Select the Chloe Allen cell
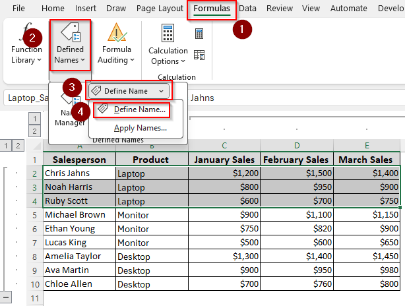405x306 pixels. pos(79,284)
